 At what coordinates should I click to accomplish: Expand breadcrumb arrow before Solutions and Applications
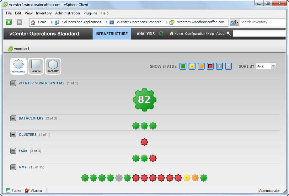52,22
